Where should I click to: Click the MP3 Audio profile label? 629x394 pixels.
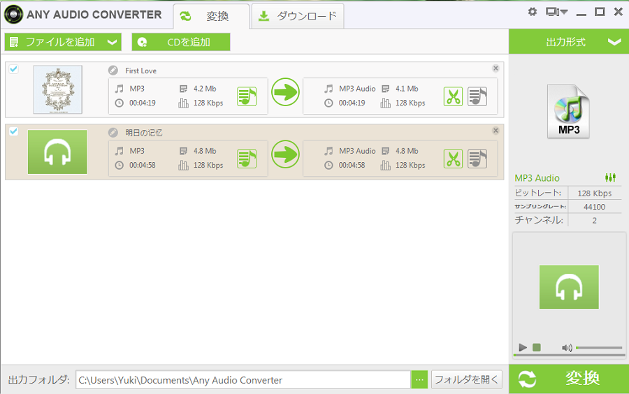click(x=537, y=178)
